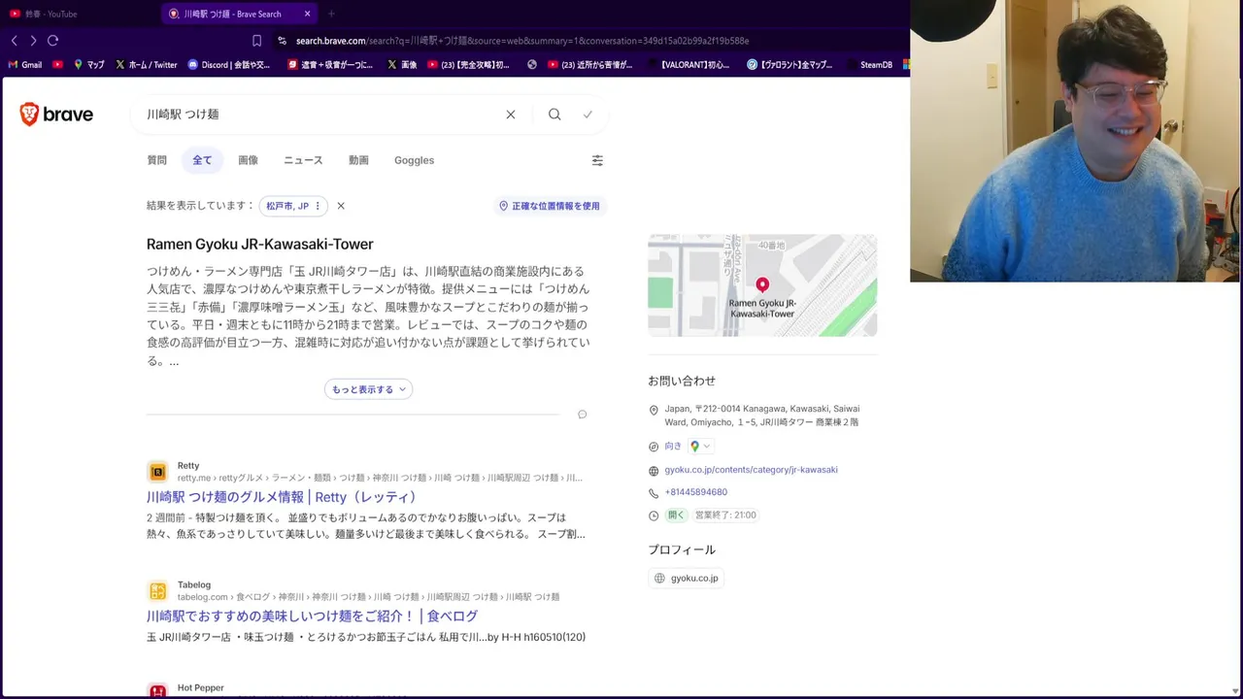The width and height of the screenshot is (1243, 699).
Task: Open a new browser tab
Action: point(331,14)
